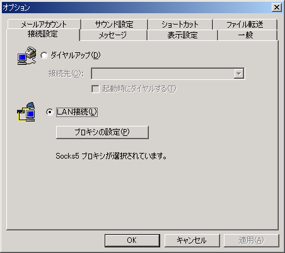Image resolution: width=285 pixels, height=253 pixels.
Task: Select the LAN接続 radio button
Action: tap(50, 112)
